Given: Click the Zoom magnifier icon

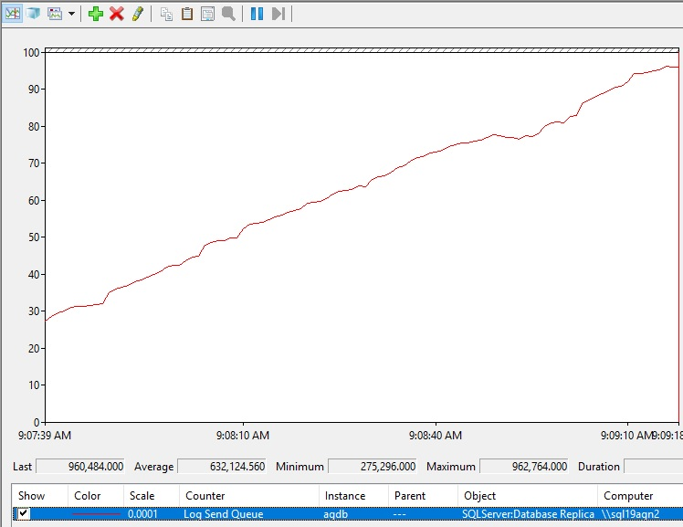Looking at the screenshot, I should (x=228, y=14).
